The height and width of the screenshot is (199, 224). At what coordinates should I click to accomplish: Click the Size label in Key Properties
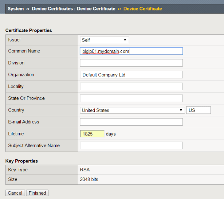(13, 179)
